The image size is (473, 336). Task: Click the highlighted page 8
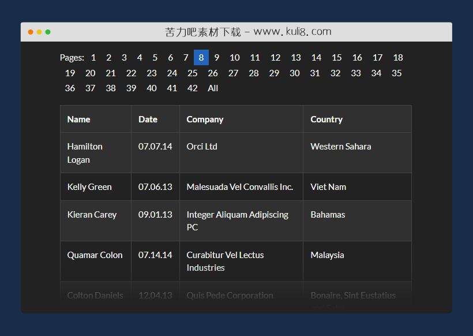(x=201, y=58)
